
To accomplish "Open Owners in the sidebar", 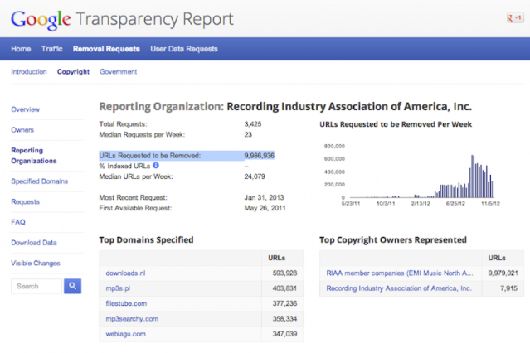I will 22,130.
